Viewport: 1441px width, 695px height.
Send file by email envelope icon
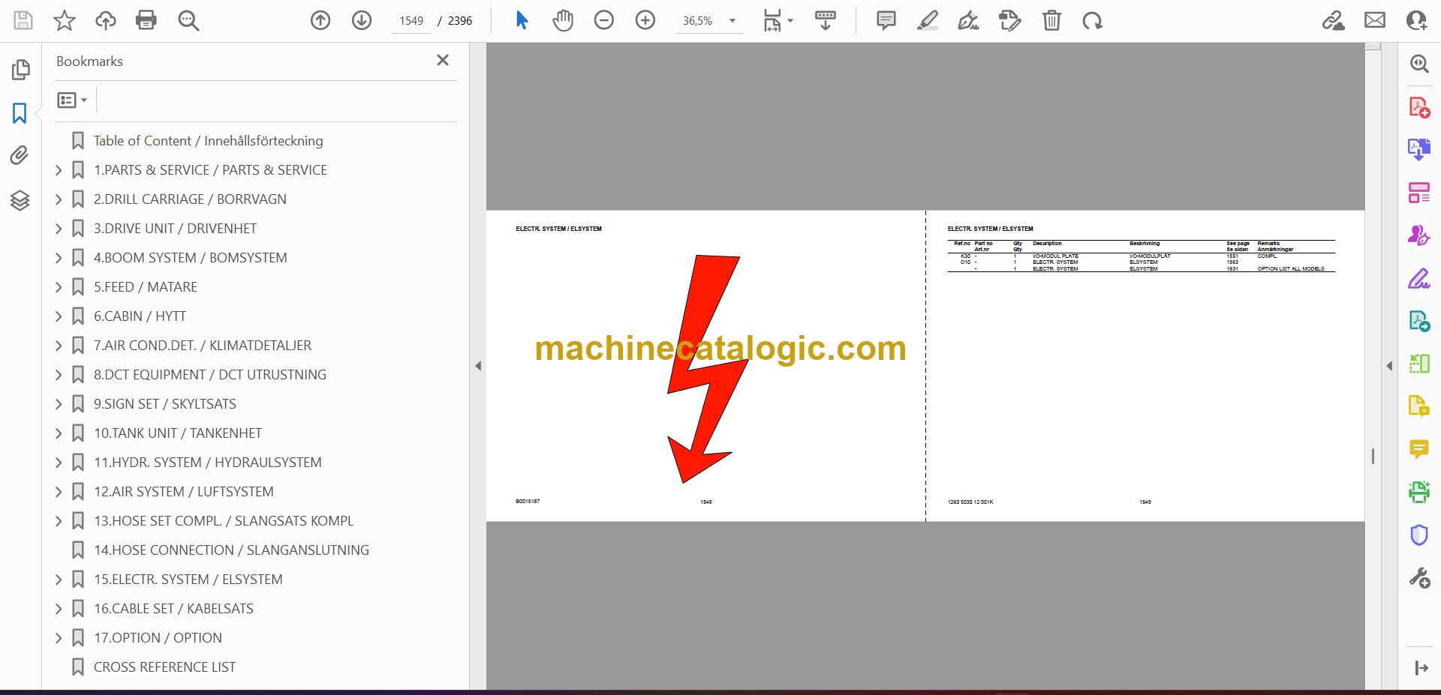click(1375, 20)
